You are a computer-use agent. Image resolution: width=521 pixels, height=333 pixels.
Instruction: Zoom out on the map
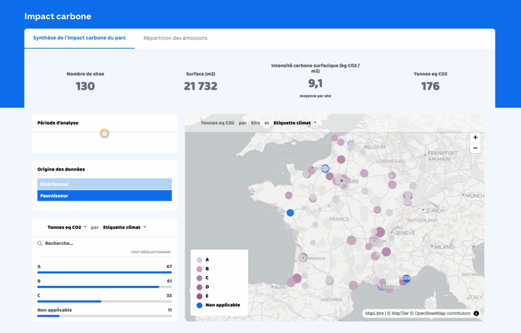pyautogui.click(x=475, y=148)
